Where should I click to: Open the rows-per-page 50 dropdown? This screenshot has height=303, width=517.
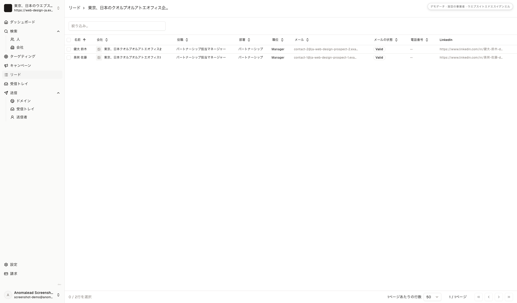click(x=432, y=297)
